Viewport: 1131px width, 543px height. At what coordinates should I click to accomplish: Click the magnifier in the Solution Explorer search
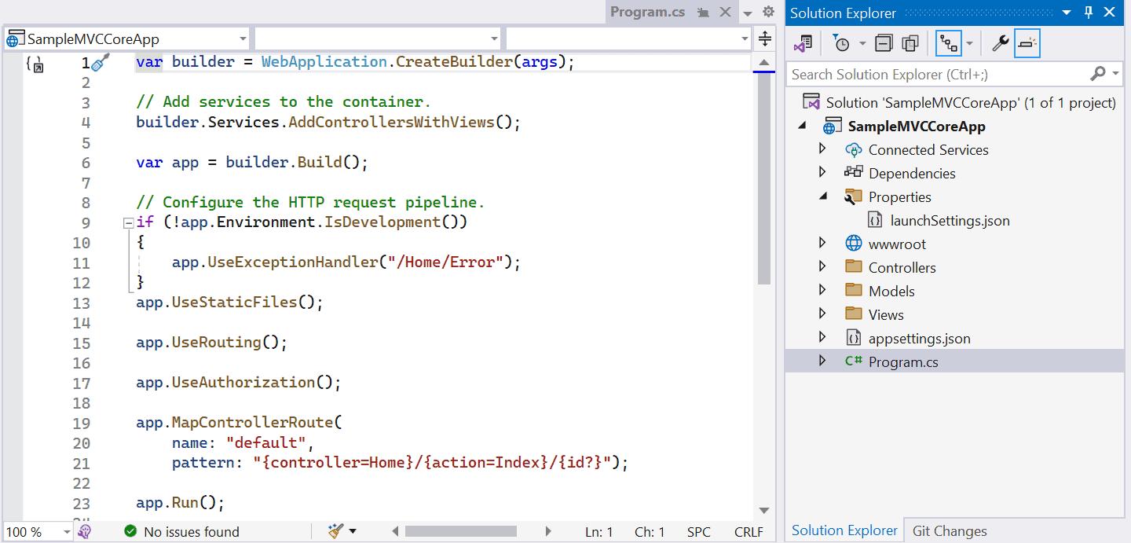(1097, 74)
